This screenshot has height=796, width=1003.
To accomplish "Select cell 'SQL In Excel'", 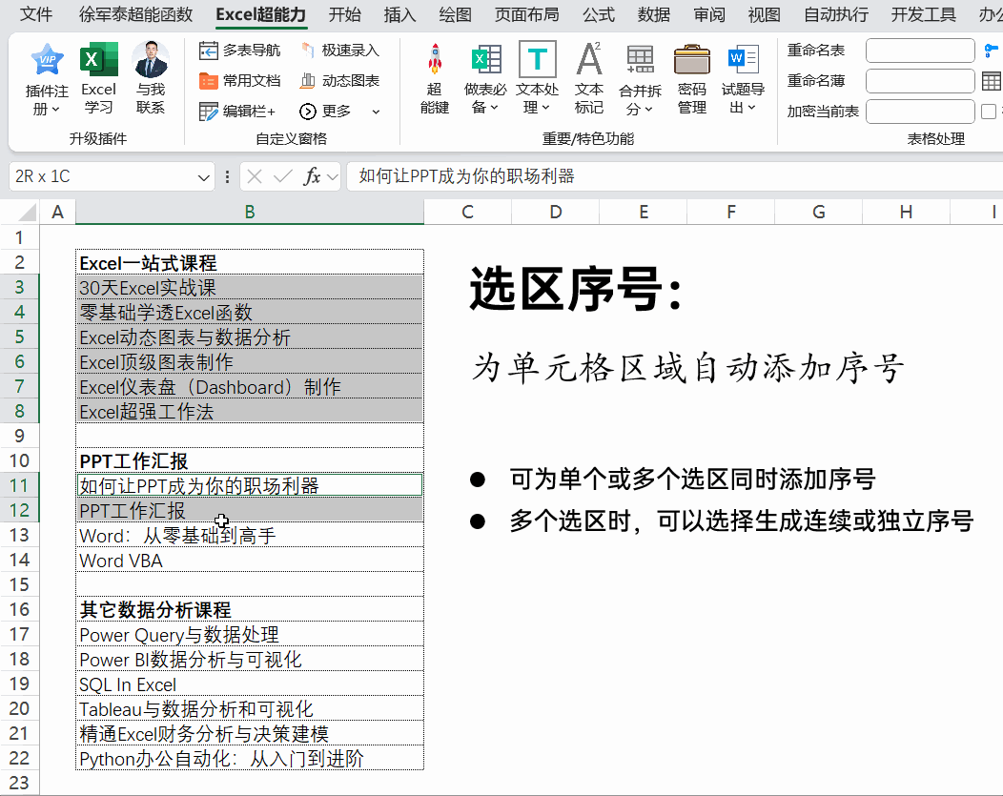I will pos(250,684).
